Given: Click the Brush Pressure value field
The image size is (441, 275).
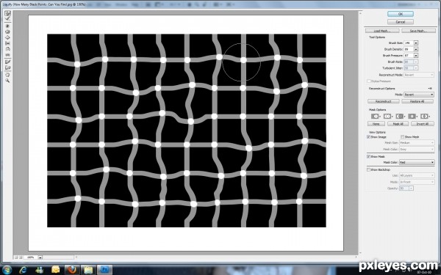Looking at the screenshot, I should pos(409,56).
